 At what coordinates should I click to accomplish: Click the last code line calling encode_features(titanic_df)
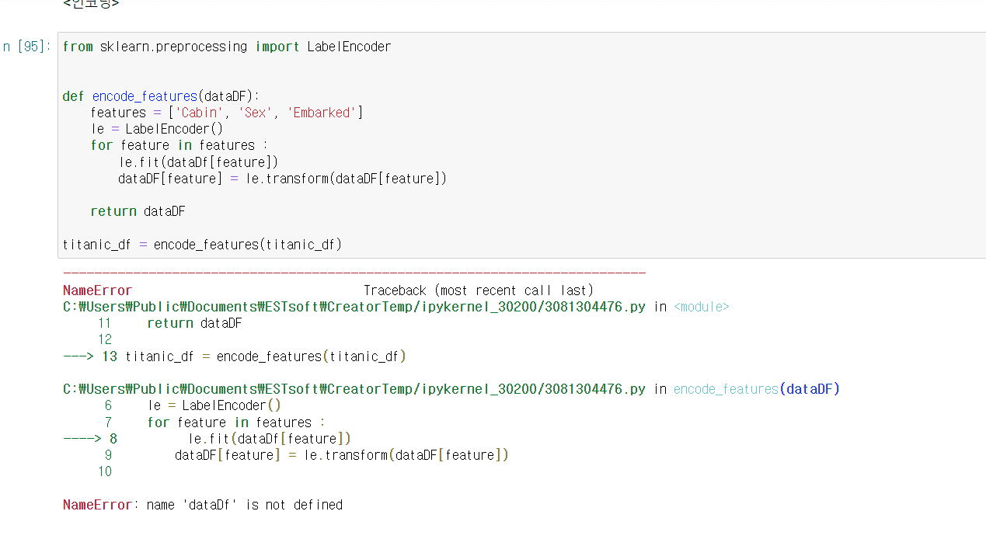[x=202, y=245]
